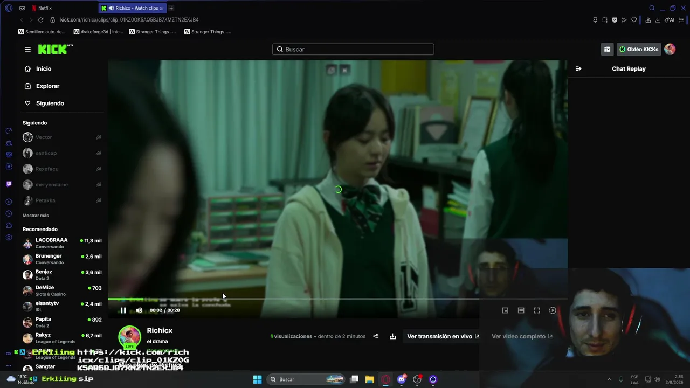Open the user profile avatar menu

(x=670, y=49)
